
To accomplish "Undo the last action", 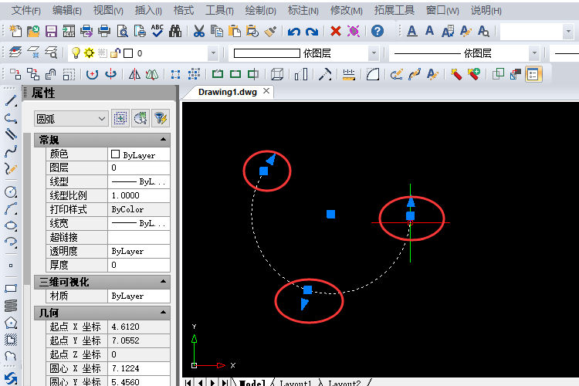I will [x=294, y=32].
